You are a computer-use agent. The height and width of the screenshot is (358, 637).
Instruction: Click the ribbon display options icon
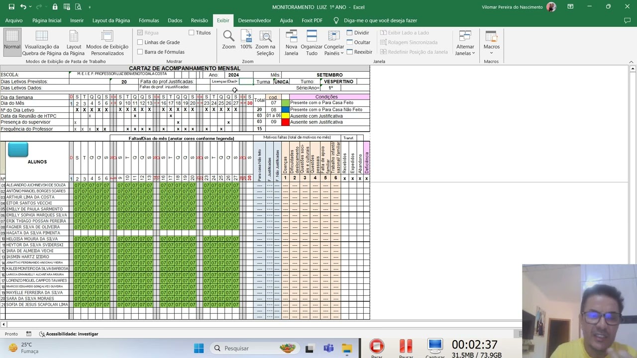[x=570, y=7]
